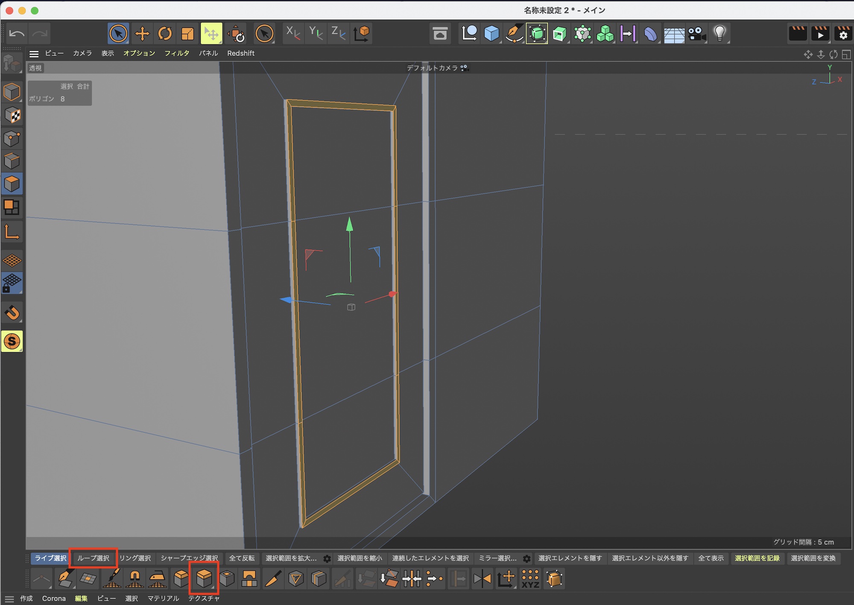Toggle the X axis lock
Viewport: 854px width, 605px height.
pyautogui.click(x=293, y=33)
